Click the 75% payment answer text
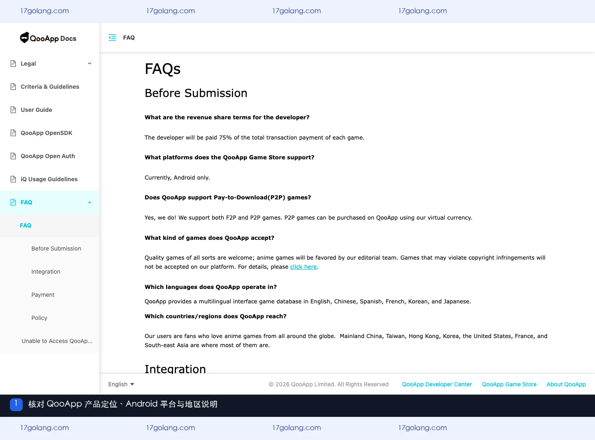Screen dimensions: 595x440 pos(255,137)
